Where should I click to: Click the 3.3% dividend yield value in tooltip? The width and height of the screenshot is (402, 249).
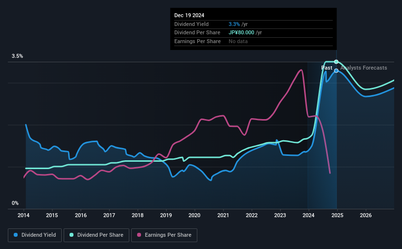point(234,24)
